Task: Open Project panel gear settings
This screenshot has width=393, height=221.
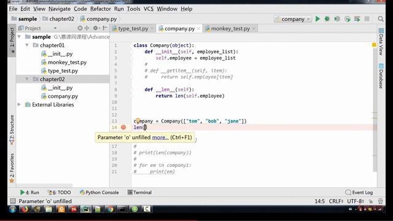Action: [96, 28]
